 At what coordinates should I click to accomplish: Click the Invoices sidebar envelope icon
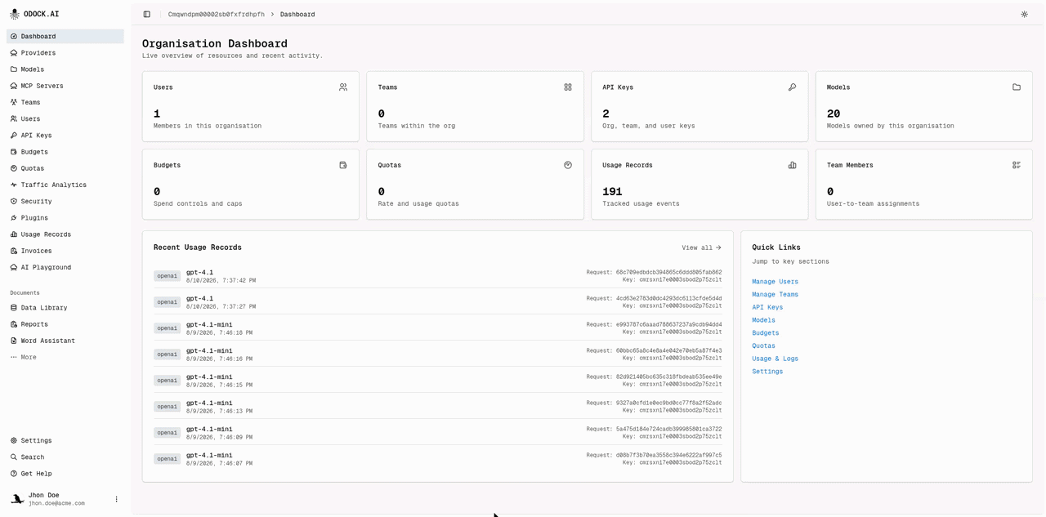[x=14, y=251]
